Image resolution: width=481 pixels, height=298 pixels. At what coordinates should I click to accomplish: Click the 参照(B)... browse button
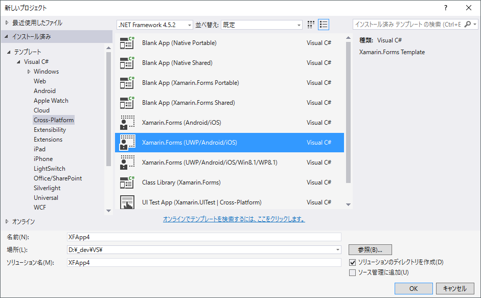(370, 250)
